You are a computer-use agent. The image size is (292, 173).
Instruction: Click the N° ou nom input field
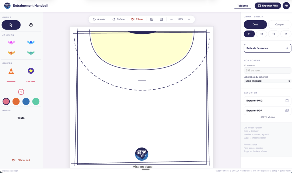(267, 71)
